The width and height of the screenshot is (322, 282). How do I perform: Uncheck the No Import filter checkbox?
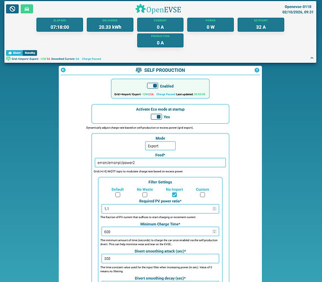pos(175,195)
